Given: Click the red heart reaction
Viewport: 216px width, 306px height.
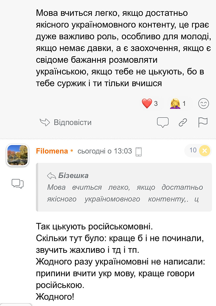Looking at the screenshot, I should (147, 104).
